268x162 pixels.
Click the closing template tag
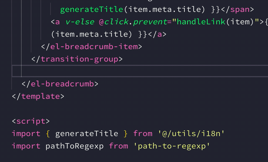(x=38, y=96)
